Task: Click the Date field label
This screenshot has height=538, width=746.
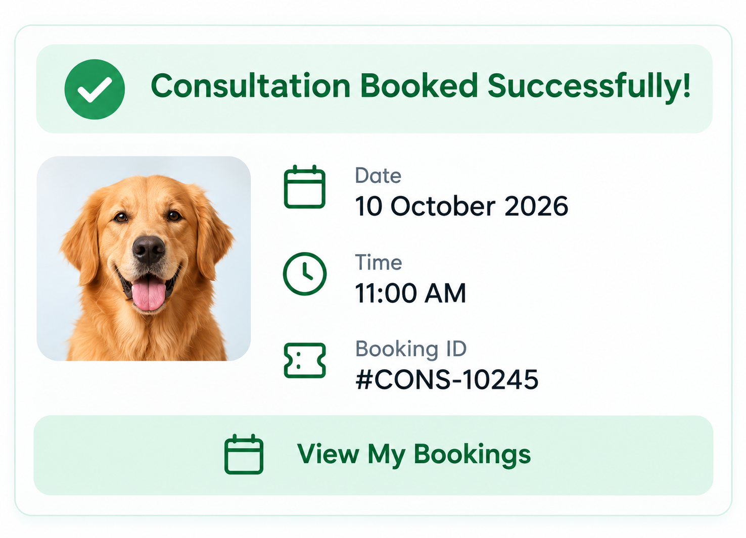Action: click(x=378, y=176)
